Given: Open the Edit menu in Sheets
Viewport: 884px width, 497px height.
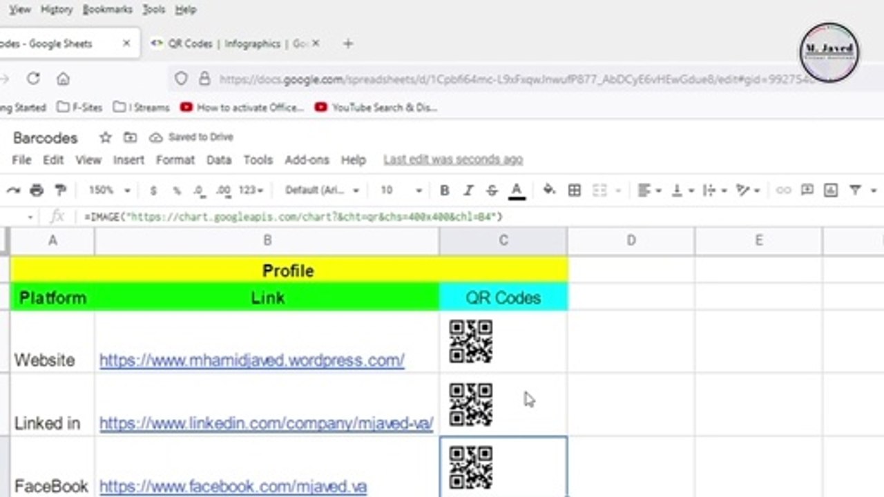Looking at the screenshot, I should pyautogui.click(x=53, y=159).
